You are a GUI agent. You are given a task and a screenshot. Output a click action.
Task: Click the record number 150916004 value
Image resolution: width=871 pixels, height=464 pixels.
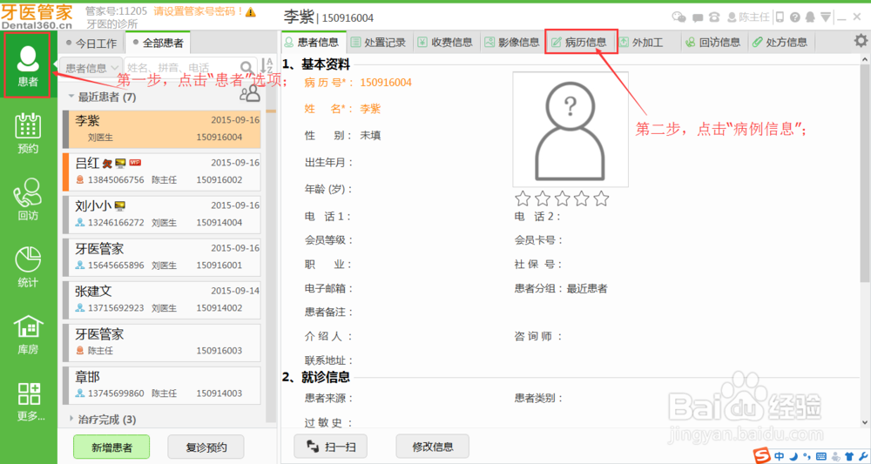point(386,83)
